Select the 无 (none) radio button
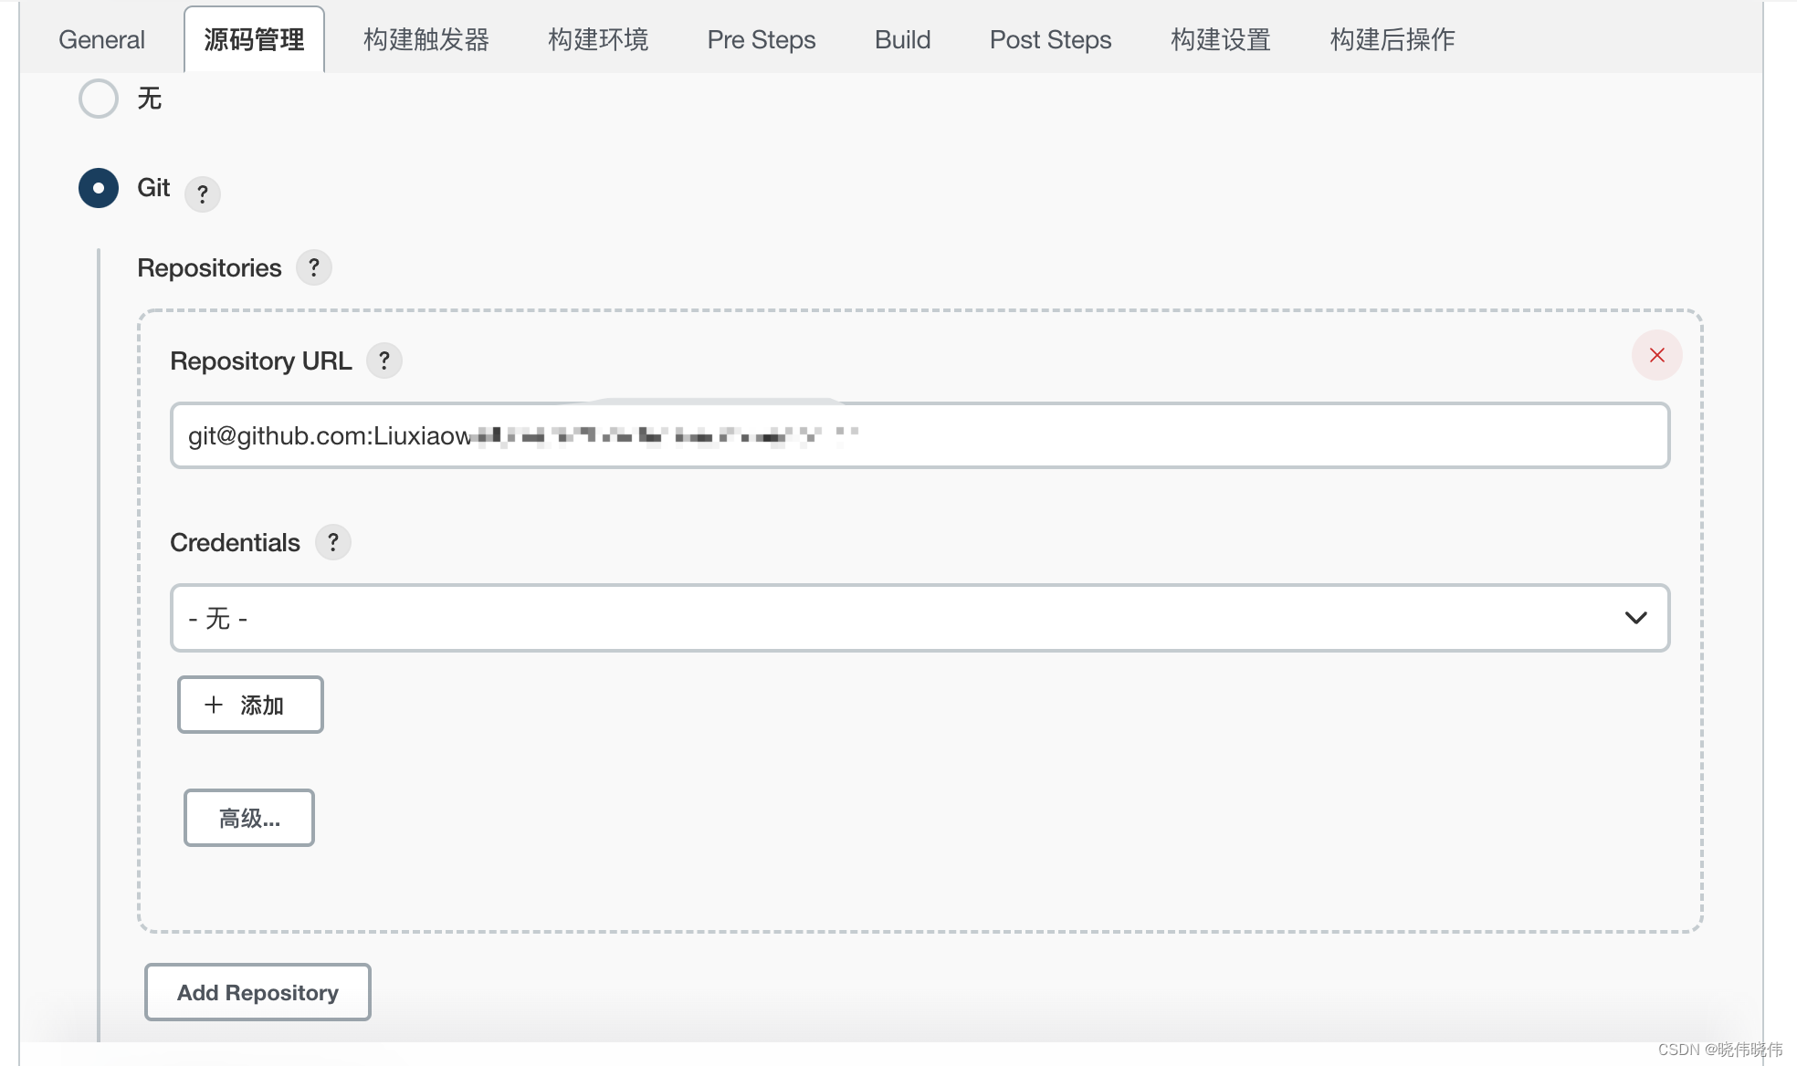Viewport: 1797px width, 1066px height. (x=99, y=99)
